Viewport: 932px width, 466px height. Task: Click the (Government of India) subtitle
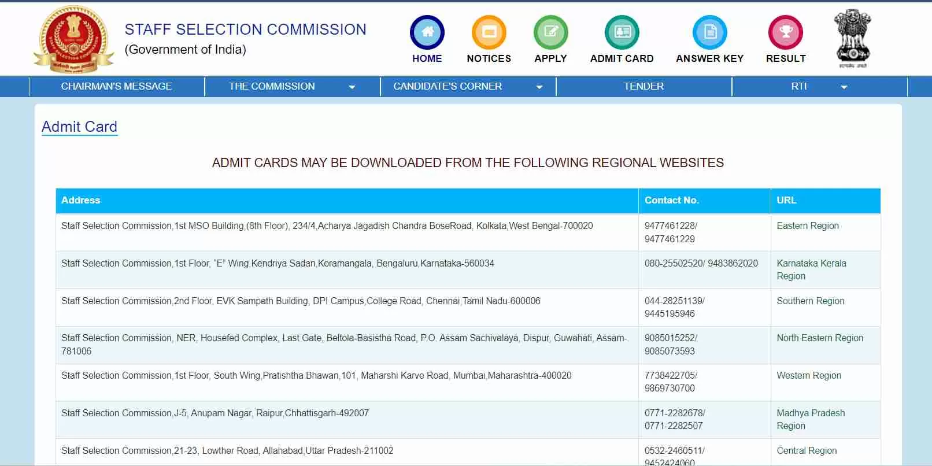pos(186,50)
